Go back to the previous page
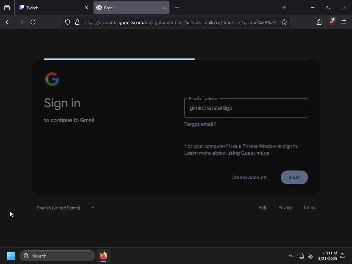 click(8, 22)
